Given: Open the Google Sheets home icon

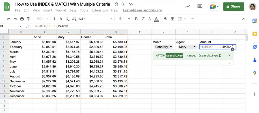Looking at the screenshot, I should [7, 7].
